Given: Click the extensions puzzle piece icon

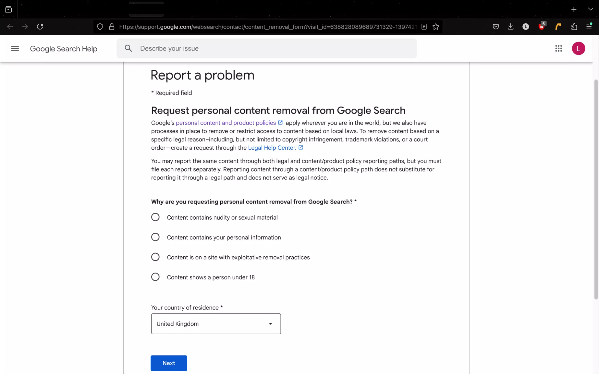Looking at the screenshot, I should (574, 27).
